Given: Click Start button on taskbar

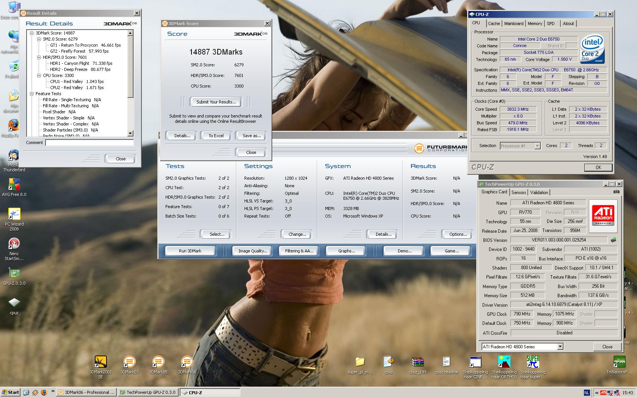Looking at the screenshot, I should click(x=11, y=392).
